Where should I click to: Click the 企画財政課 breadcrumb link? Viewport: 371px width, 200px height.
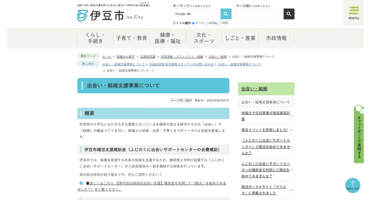pyautogui.click(x=148, y=57)
